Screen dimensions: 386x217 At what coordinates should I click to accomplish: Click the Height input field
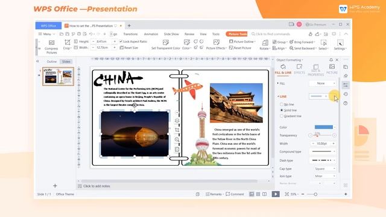pyautogui.click(x=103, y=42)
